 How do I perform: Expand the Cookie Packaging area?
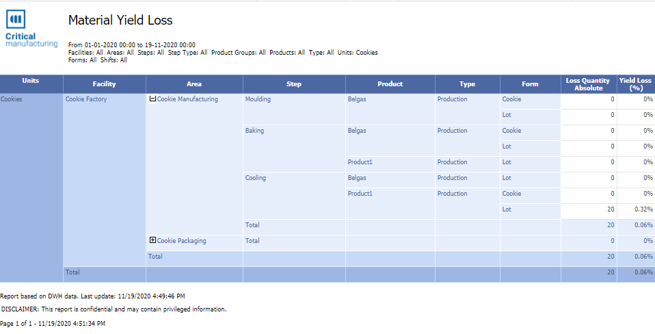[152, 240]
